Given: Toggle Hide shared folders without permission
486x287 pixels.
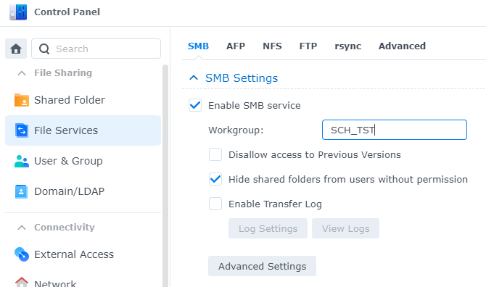Looking at the screenshot, I should [x=215, y=179].
